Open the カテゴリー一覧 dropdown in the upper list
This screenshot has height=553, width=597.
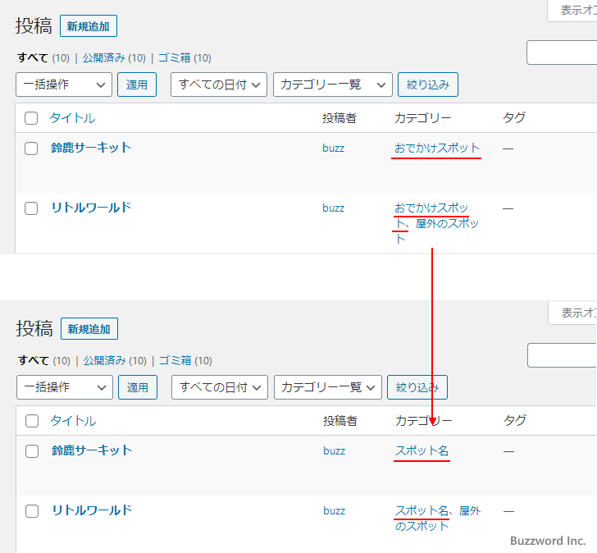coord(332,85)
